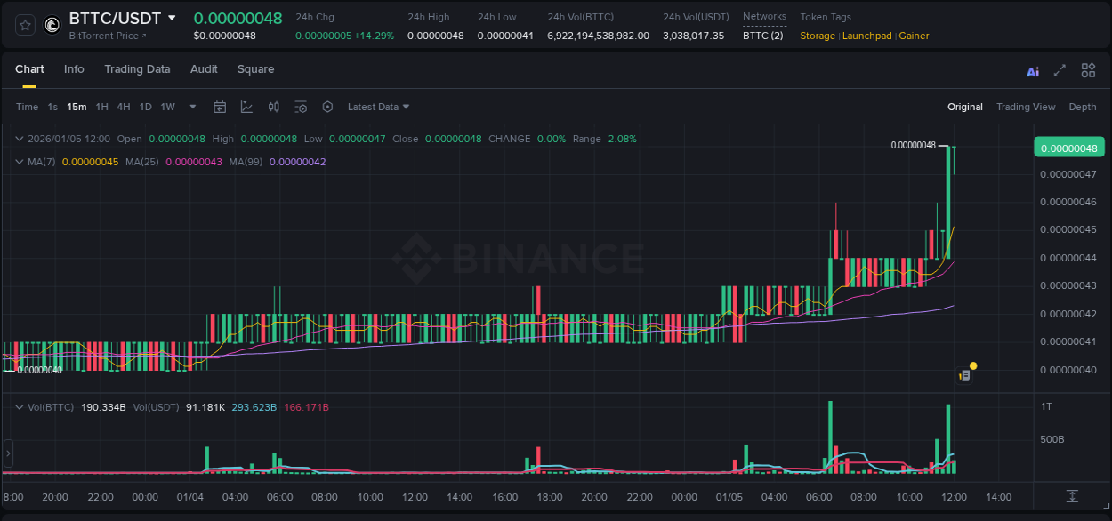Open the widgets grid icon

pyautogui.click(x=1088, y=69)
